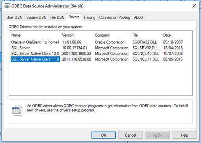Open Help for ODBC Administrator

[x=184, y=135]
